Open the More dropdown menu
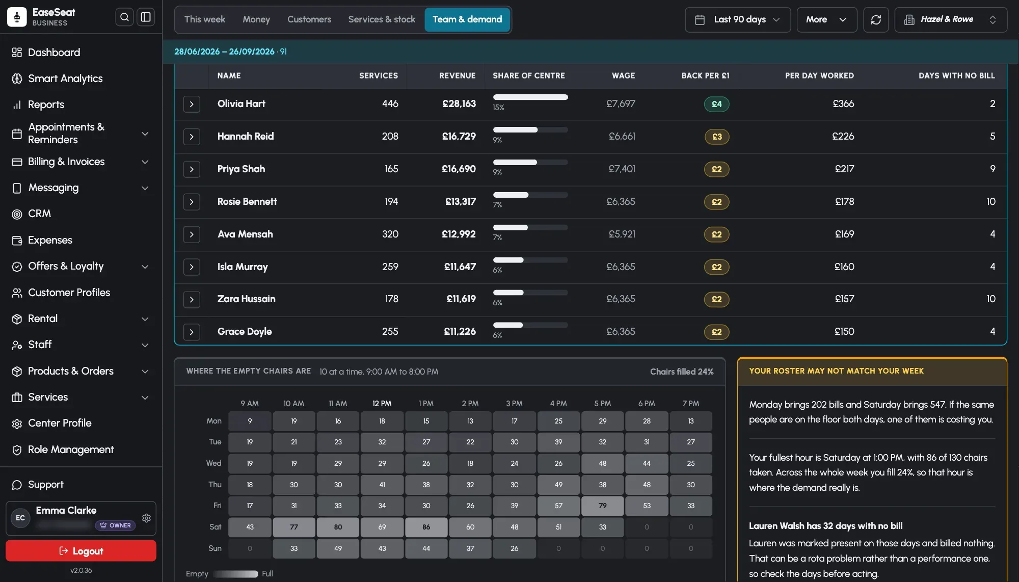Image resolution: width=1019 pixels, height=582 pixels. click(826, 20)
